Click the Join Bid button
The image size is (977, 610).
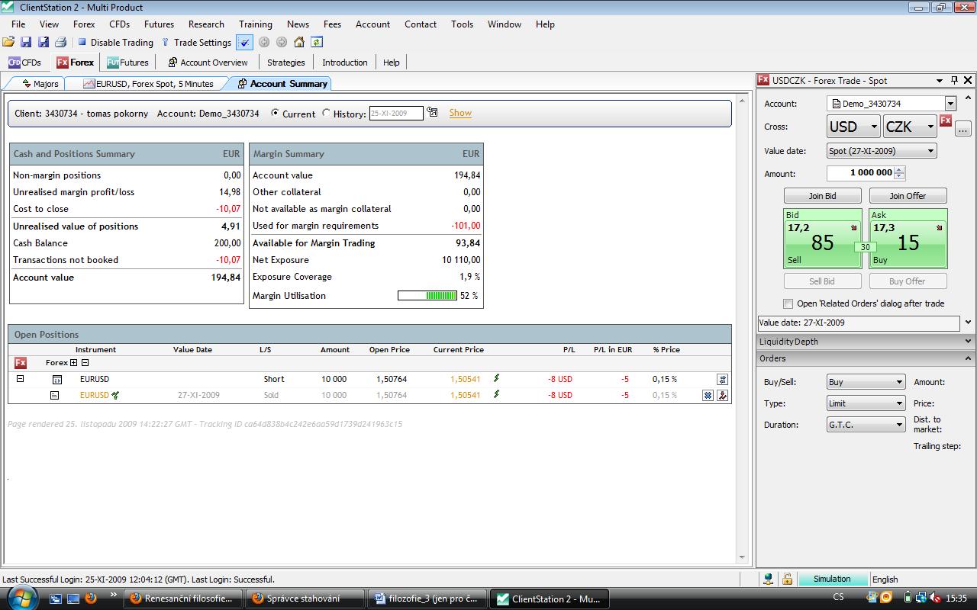(x=822, y=196)
